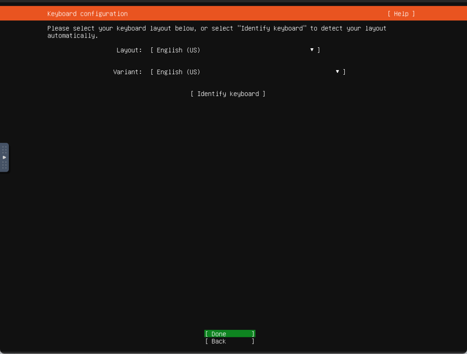Expand the side panel arrow handle
467x354 pixels.
[4, 157]
